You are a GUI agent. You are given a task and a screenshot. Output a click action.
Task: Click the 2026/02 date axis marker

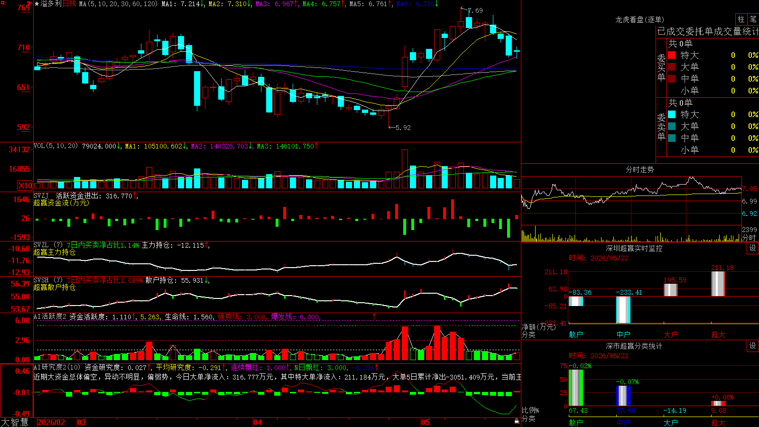point(51,422)
